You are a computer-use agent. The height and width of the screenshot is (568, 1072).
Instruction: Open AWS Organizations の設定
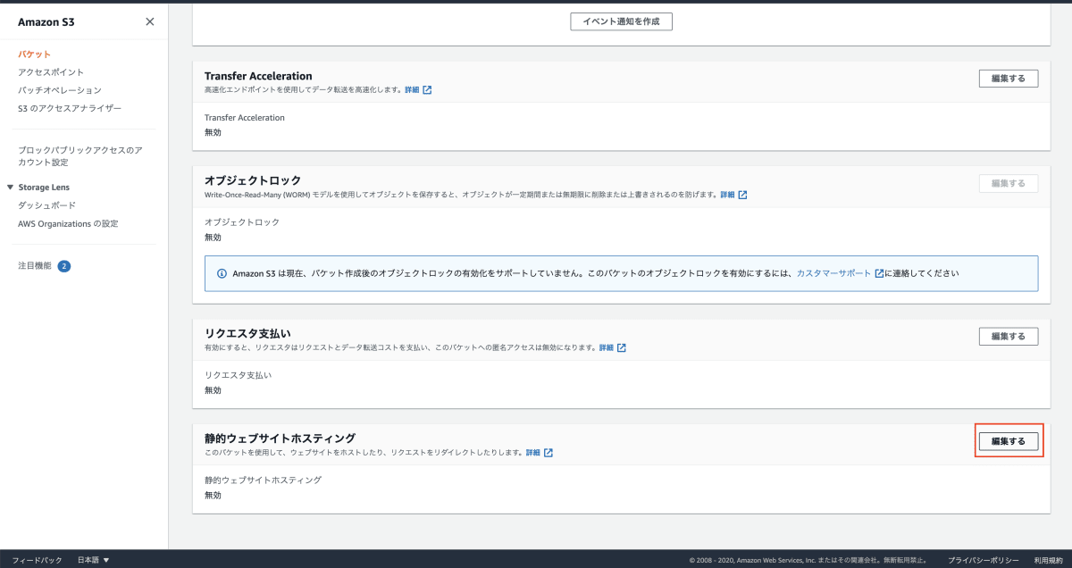[68, 223]
